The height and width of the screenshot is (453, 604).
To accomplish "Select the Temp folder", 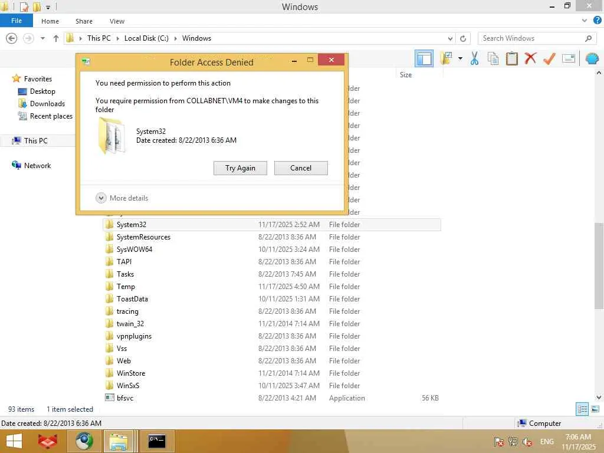I will [x=126, y=287].
